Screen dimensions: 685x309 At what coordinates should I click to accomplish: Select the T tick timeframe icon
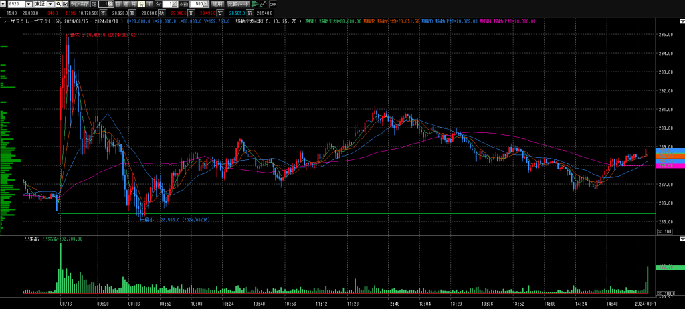(x=149, y=4)
